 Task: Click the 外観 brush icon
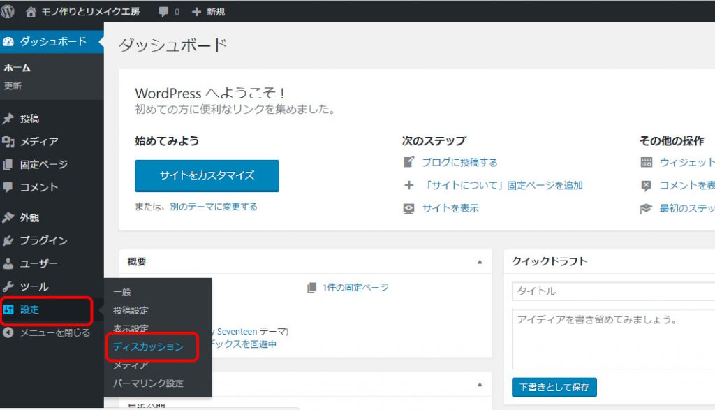pos(10,217)
